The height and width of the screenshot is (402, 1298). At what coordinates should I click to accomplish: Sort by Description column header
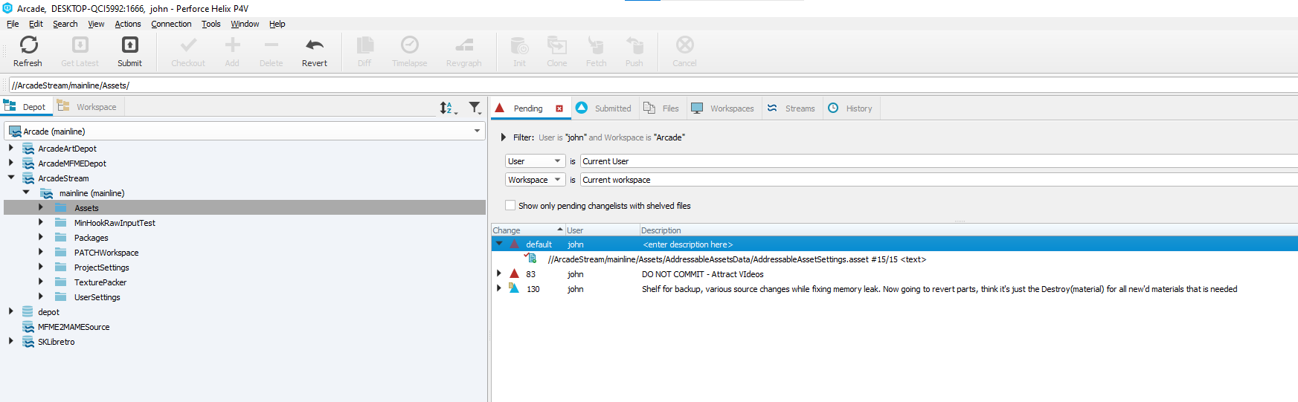661,230
